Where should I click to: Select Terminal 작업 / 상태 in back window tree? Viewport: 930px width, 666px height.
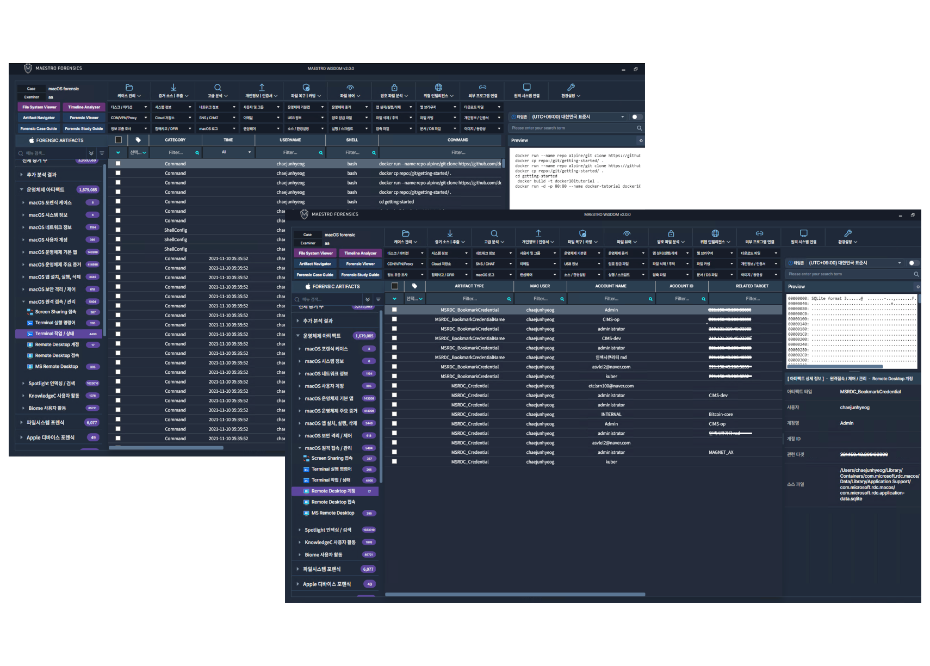54,334
